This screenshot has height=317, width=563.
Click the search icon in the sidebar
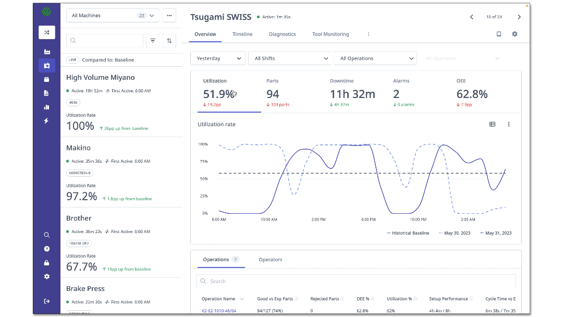[47, 235]
